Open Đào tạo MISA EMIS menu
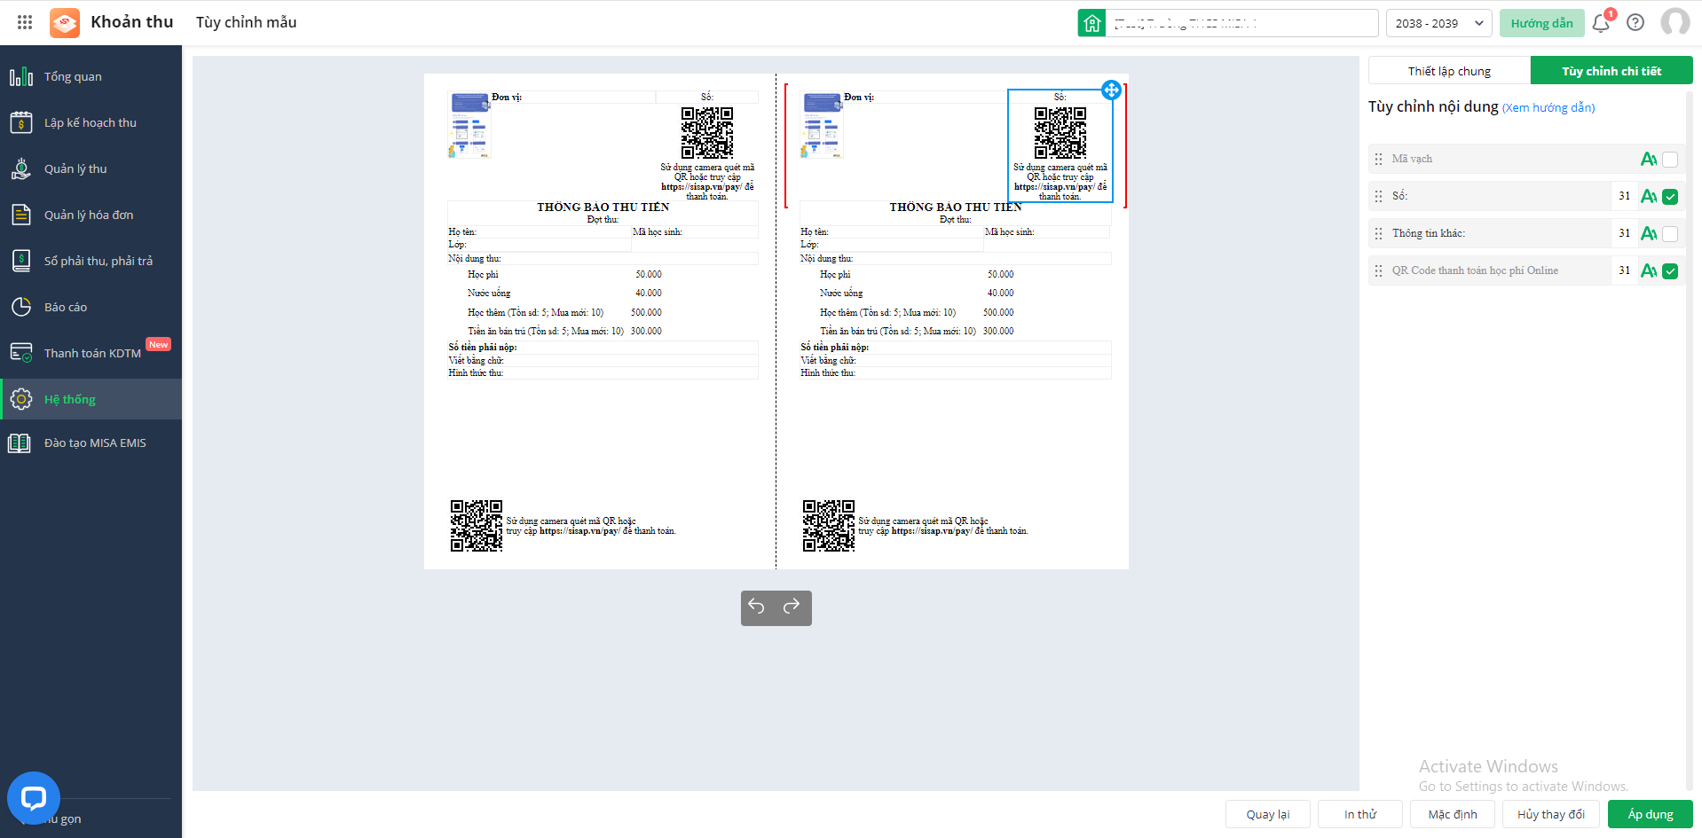 91,442
